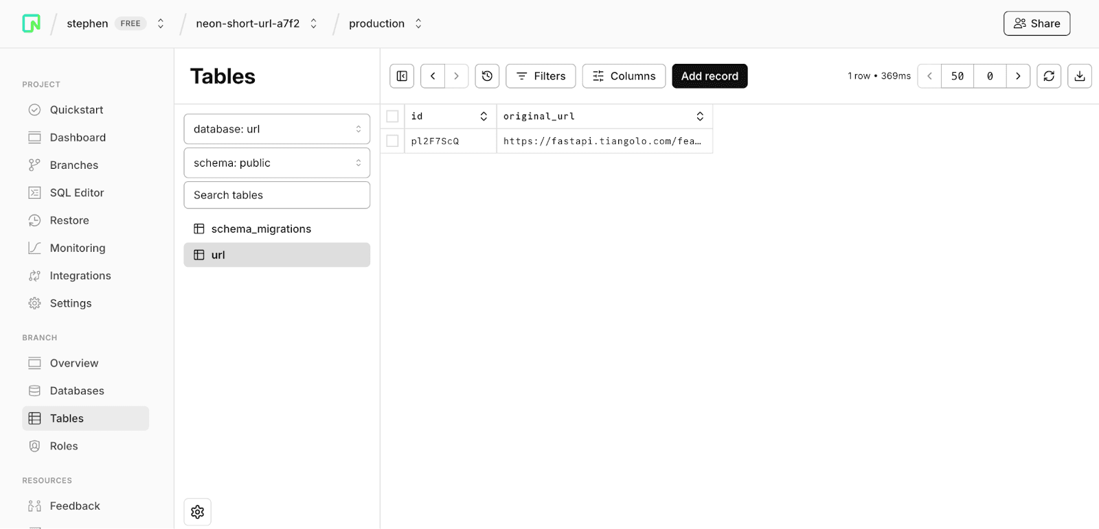
Task: Focus the Search tables field
Action: click(x=277, y=196)
